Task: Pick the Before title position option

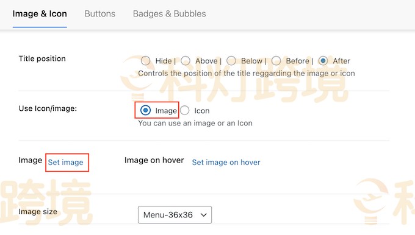Action: [x=276, y=61]
